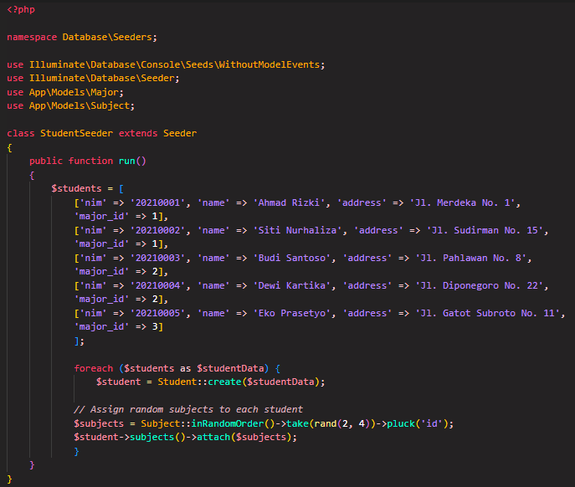Click the name 'Siti Nurhaliza'

pyautogui.click(x=297, y=230)
